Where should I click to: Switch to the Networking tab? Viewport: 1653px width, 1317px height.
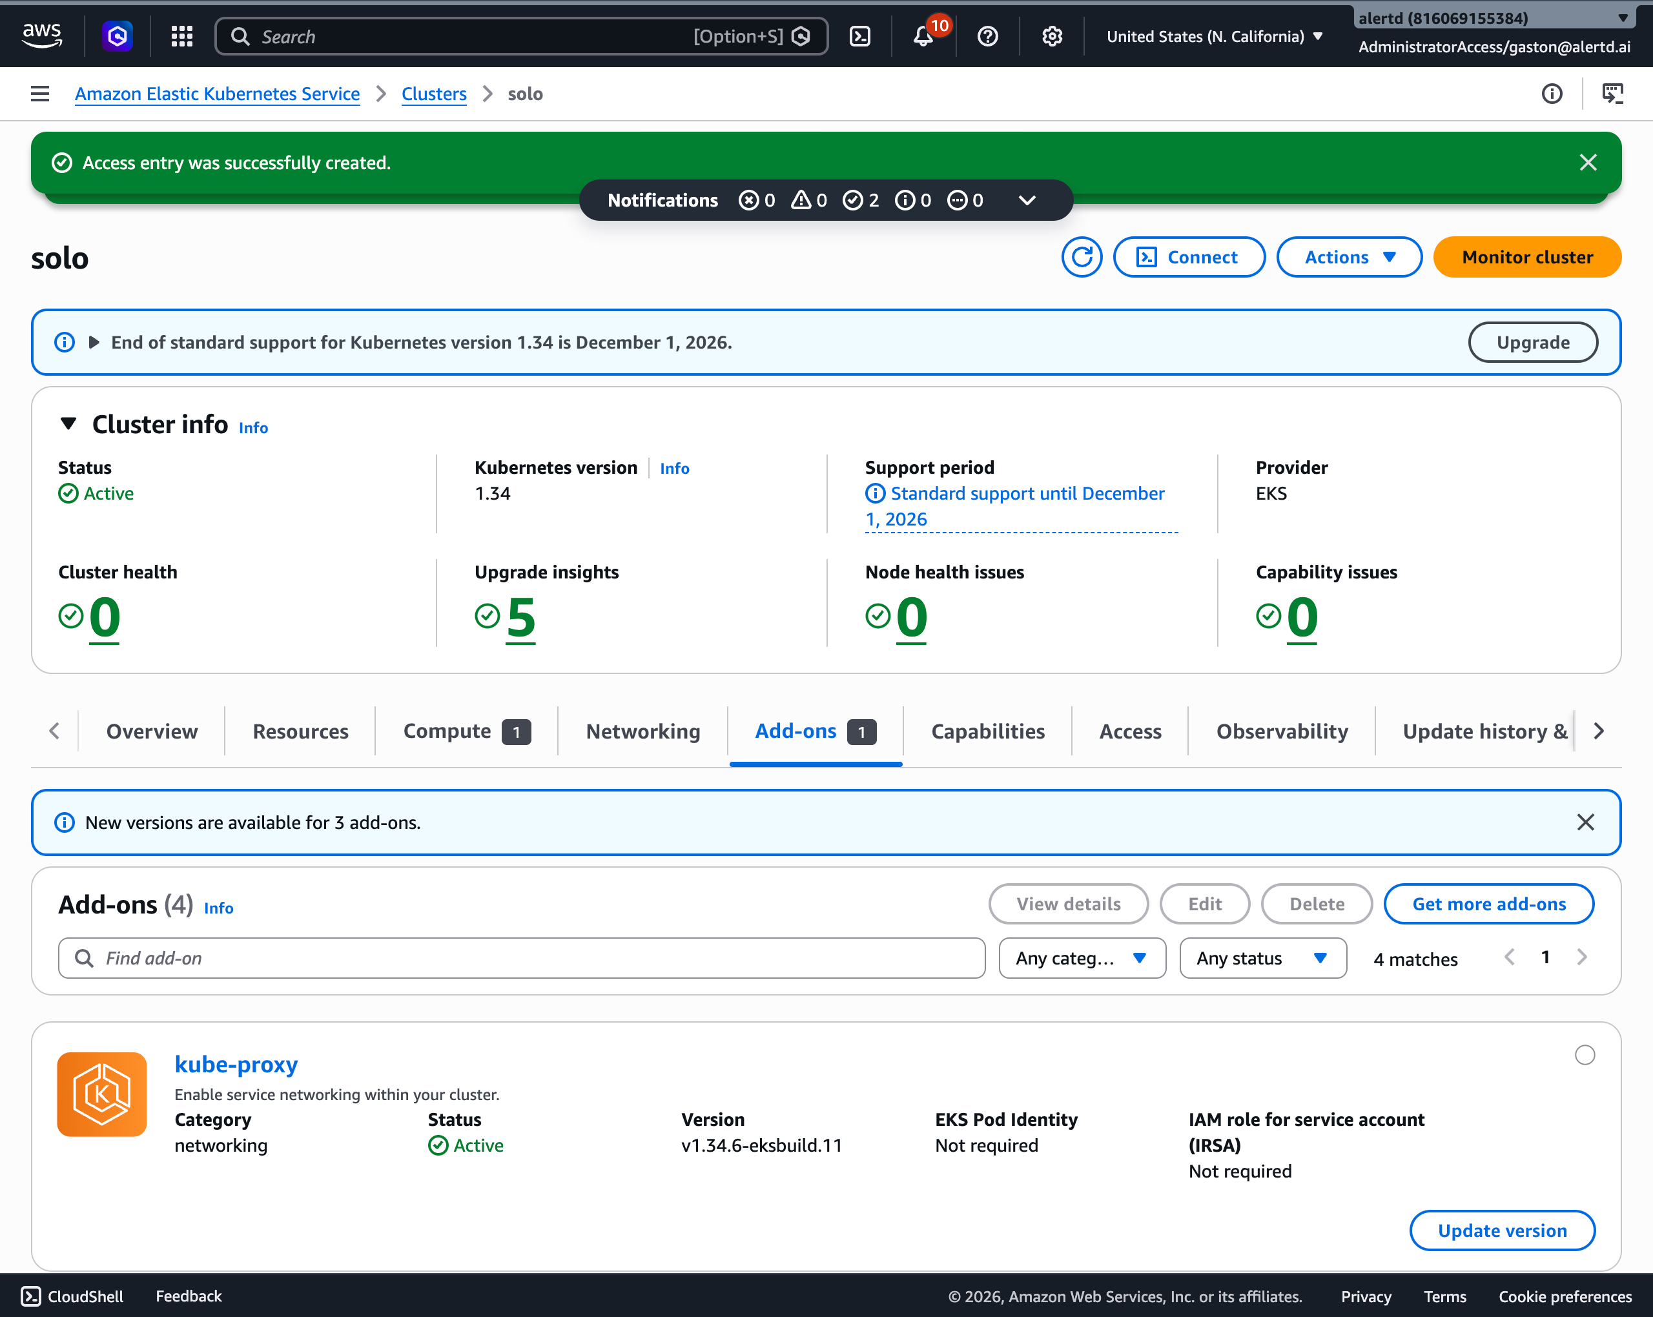[642, 731]
